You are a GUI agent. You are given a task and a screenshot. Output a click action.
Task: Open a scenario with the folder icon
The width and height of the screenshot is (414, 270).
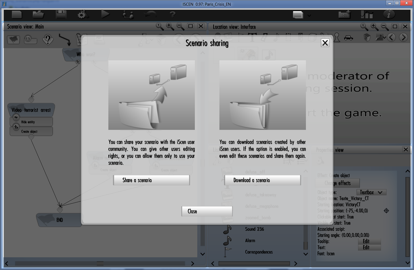tap(38, 14)
